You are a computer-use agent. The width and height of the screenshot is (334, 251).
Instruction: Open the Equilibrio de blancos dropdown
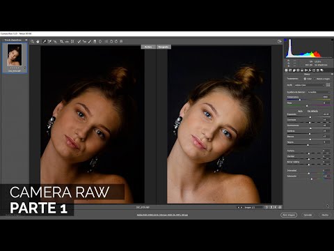pos(319,92)
